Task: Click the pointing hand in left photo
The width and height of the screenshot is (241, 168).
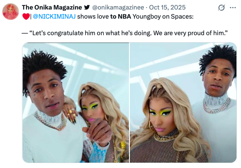Action: (x=97, y=130)
